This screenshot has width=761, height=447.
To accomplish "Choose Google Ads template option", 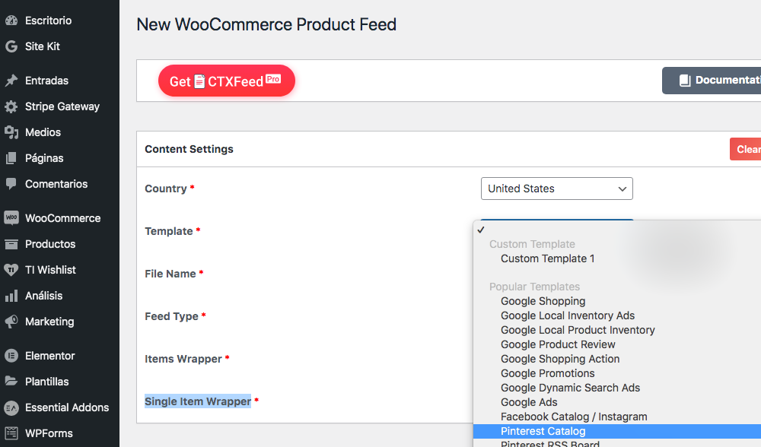I will point(529,402).
